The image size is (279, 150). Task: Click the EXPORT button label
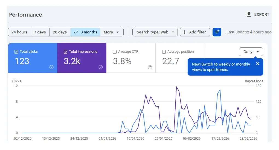(x=262, y=14)
